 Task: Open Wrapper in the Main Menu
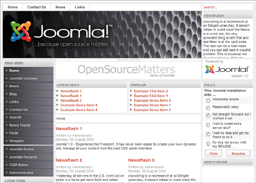click(29, 141)
